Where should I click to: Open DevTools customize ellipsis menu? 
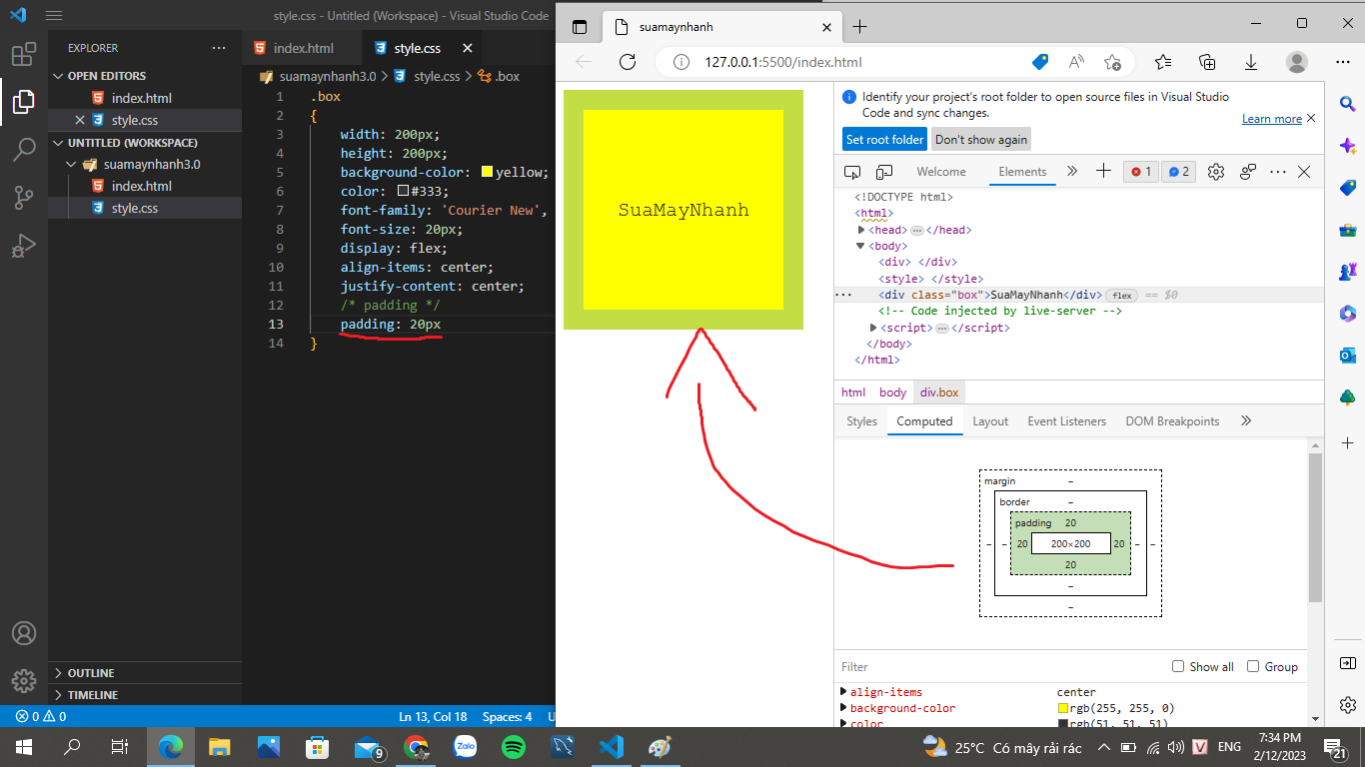[1277, 172]
